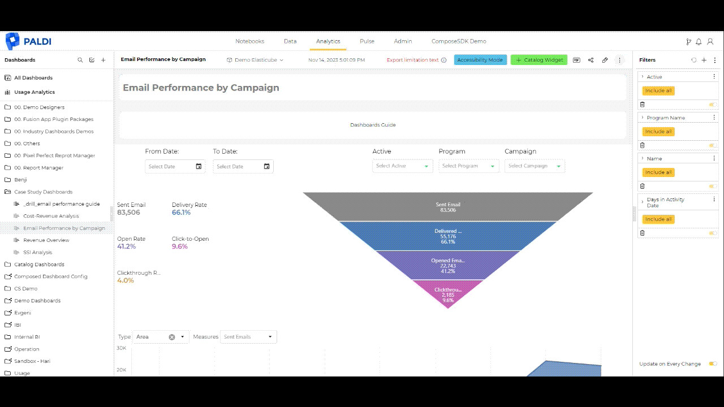Expand the Active filter chevron
The height and width of the screenshot is (407, 724).
[643, 77]
